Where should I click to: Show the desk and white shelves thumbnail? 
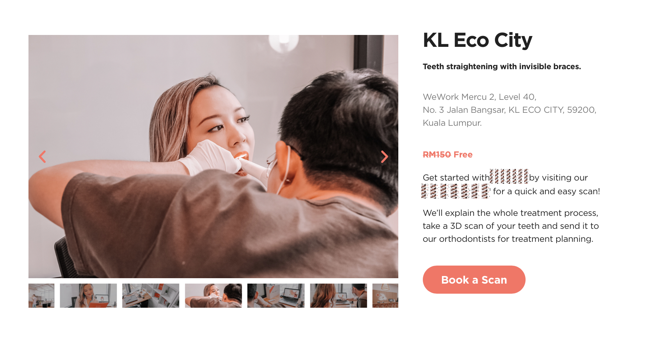(x=151, y=295)
